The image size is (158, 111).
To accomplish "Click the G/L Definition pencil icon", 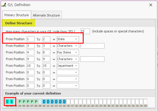I will (x=4, y=5).
